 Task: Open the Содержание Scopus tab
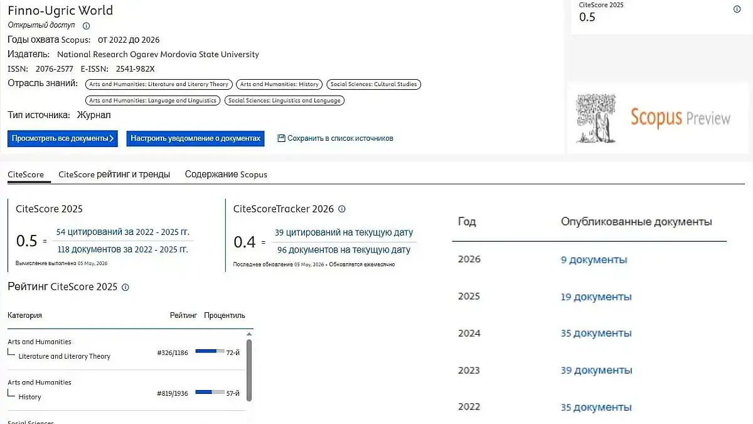(x=226, y=175)
